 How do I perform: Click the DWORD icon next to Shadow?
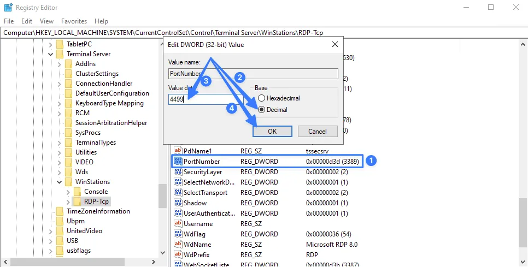pos(178,203)
